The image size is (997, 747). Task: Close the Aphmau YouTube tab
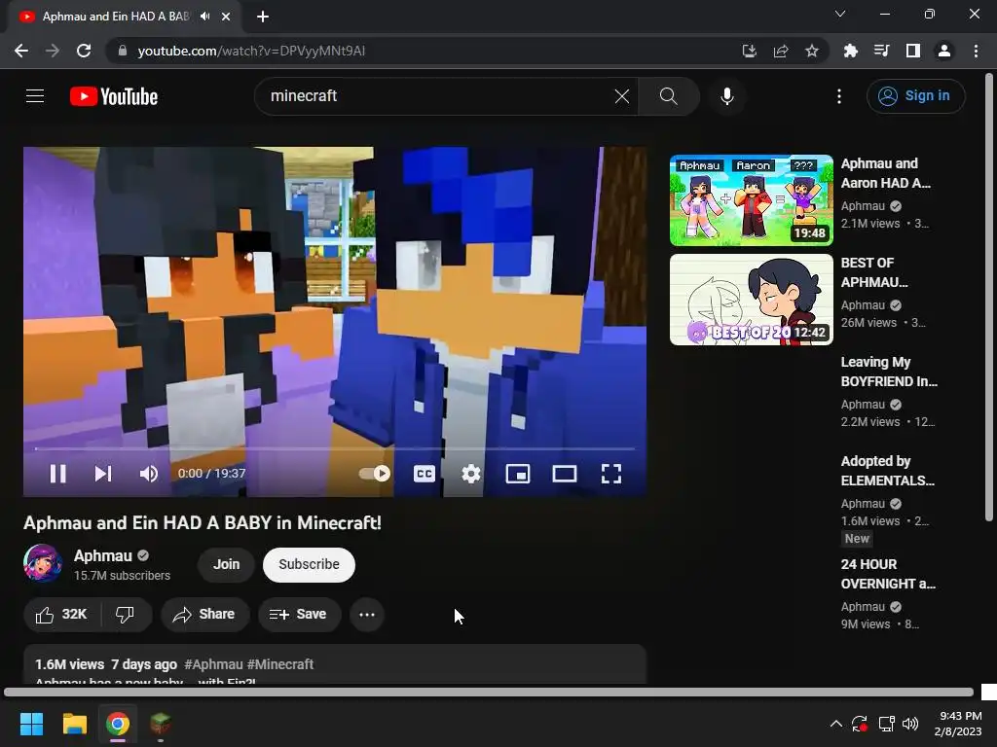click(x=226, y=17)
